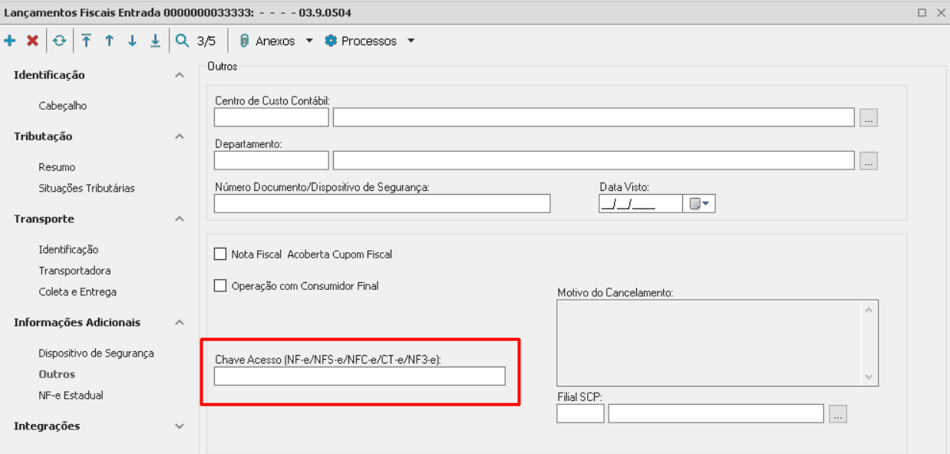Viewport: 950px width, 454px height.
Task: Open Departamento lookup ellipsis button
Action: 868,160
